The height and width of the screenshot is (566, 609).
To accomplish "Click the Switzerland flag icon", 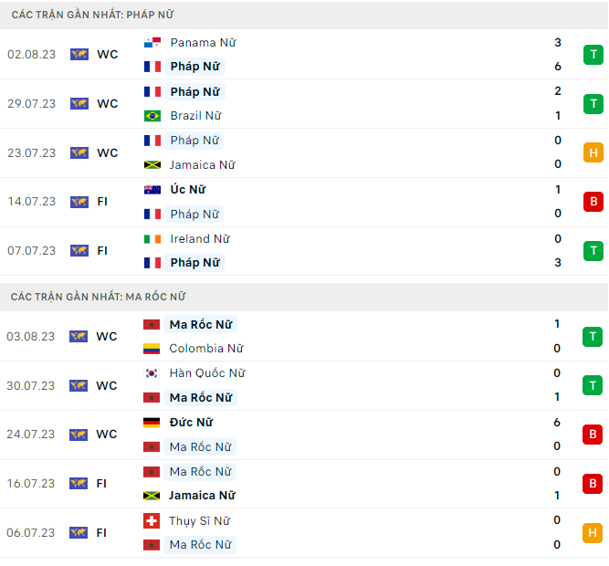I will [152, 521].
